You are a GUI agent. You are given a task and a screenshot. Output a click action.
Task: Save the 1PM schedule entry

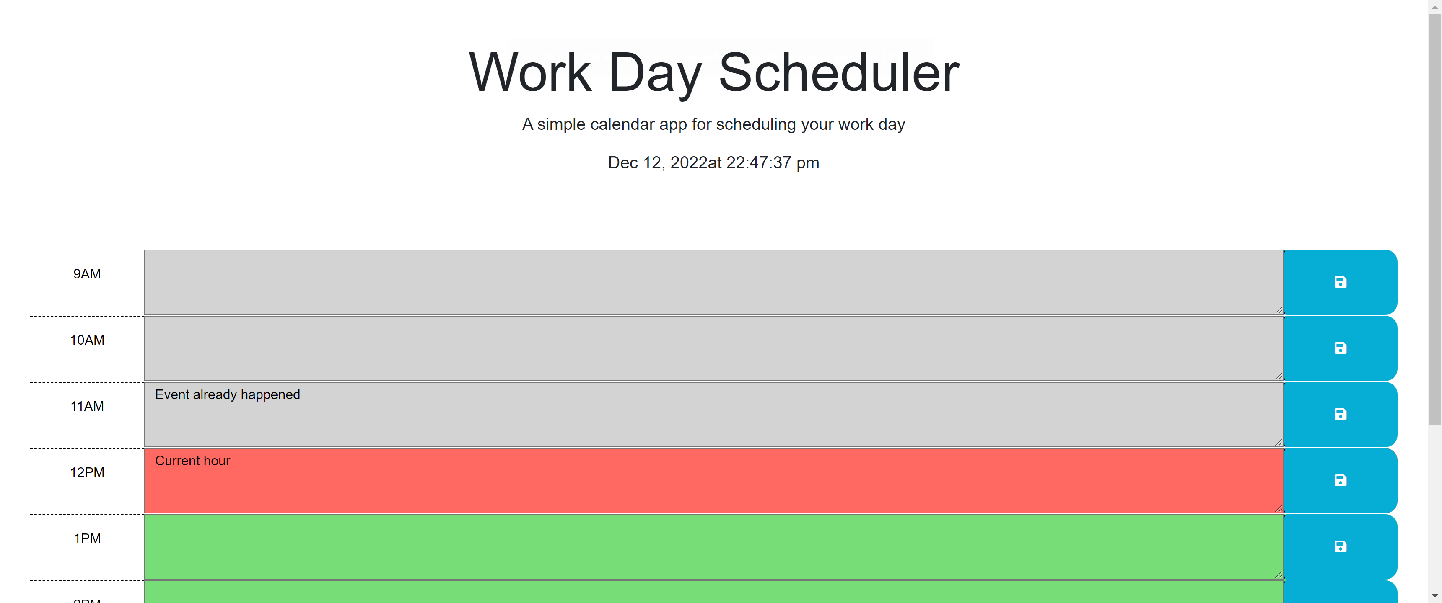pyautogui.click(x=1340, y=546)
